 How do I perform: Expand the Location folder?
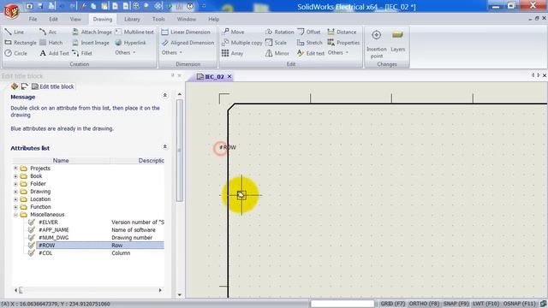pyautogui.click(x=15, y=199)
